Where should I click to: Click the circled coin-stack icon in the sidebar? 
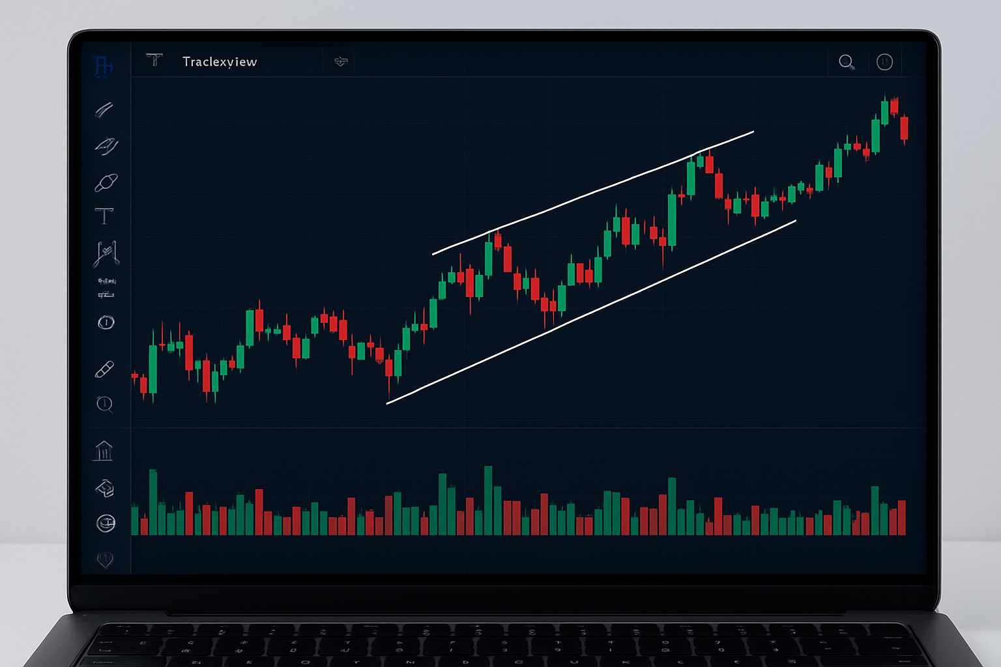click(106, 523)
